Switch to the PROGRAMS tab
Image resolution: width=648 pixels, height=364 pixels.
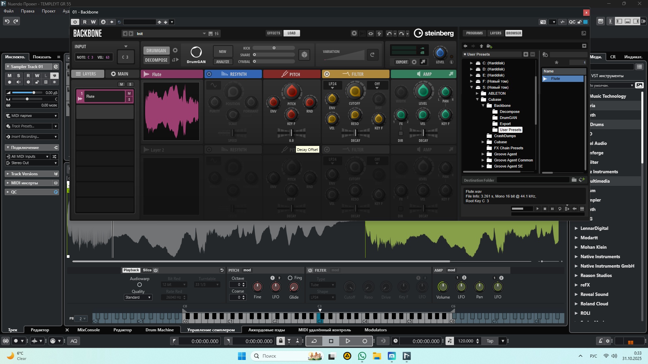click(x=475, y=33)
